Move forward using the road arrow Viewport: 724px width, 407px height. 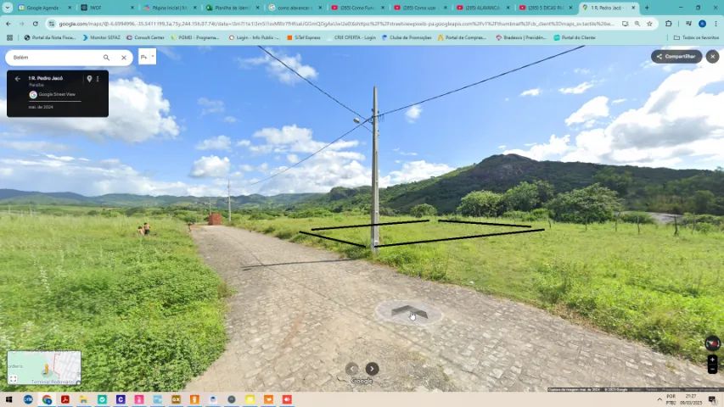[x=408, y=311]
